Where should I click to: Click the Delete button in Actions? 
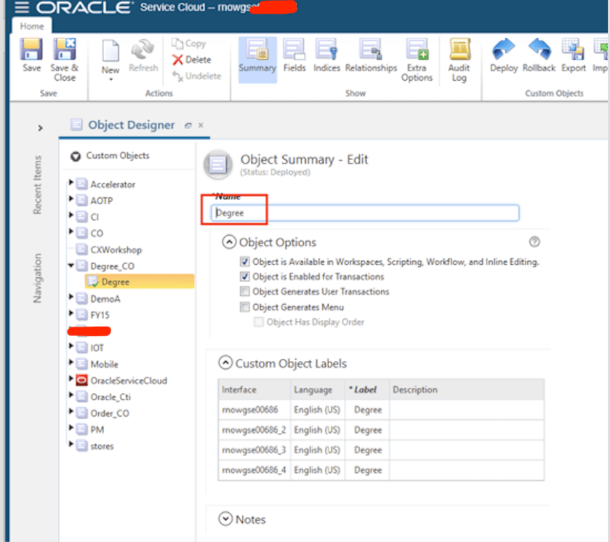coord(191,60)
